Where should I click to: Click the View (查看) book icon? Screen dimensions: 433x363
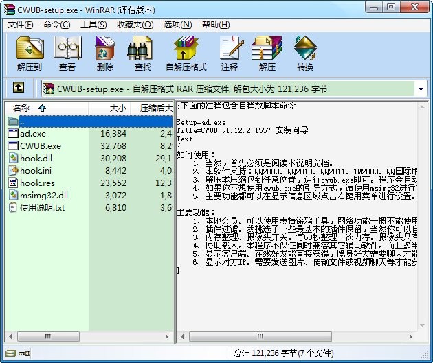[67, 48]
